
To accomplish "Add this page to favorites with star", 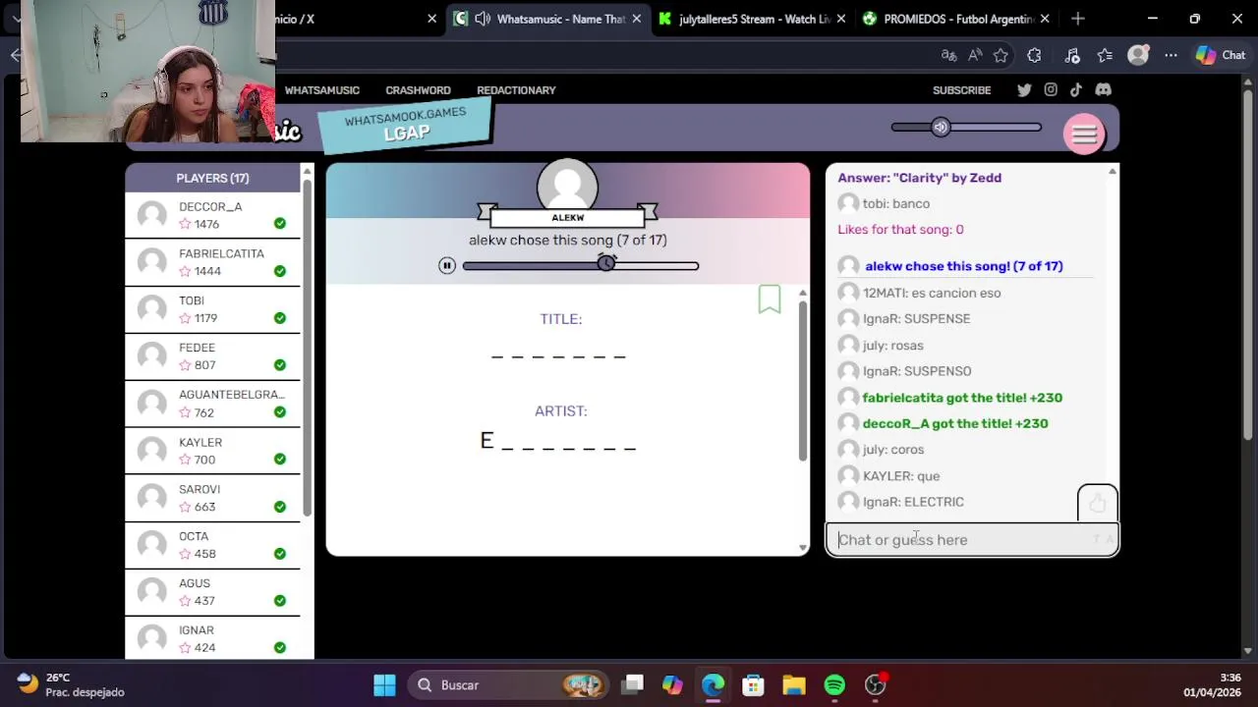I will coord(1001,55).
